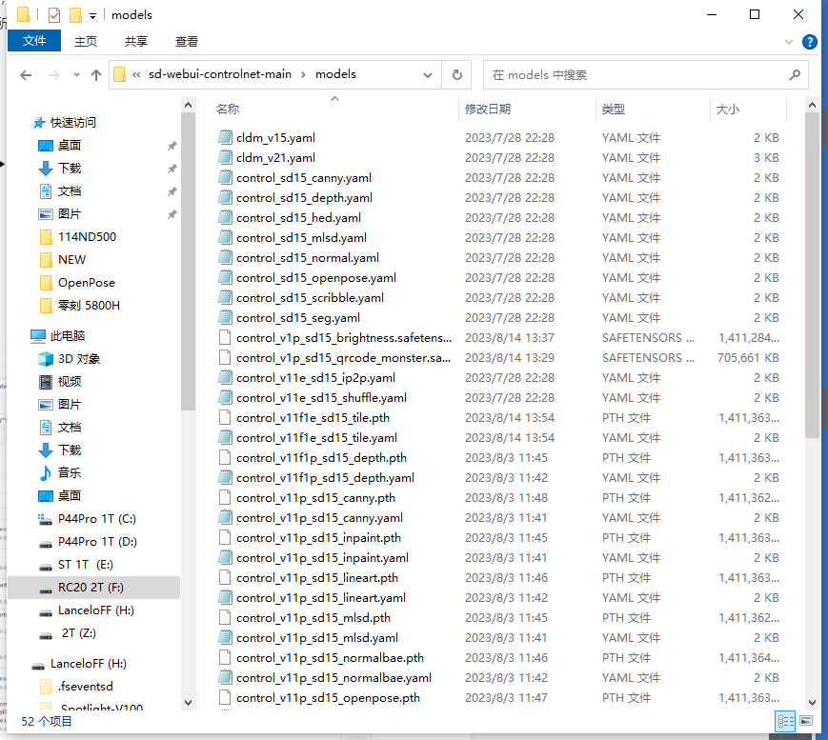Expand the quick access toolbar customize menu
This screenshot has width=828, height=740.
93,14
